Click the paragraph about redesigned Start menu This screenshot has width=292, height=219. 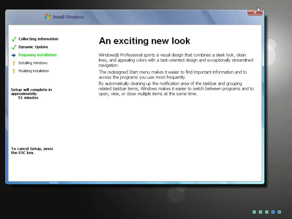tap(173, 75)
